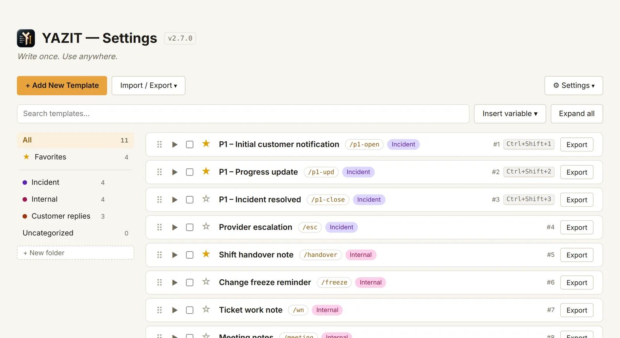Remove star from Shift handover note
The height and width of the screenshot is (338, 620).
(206, 254)
